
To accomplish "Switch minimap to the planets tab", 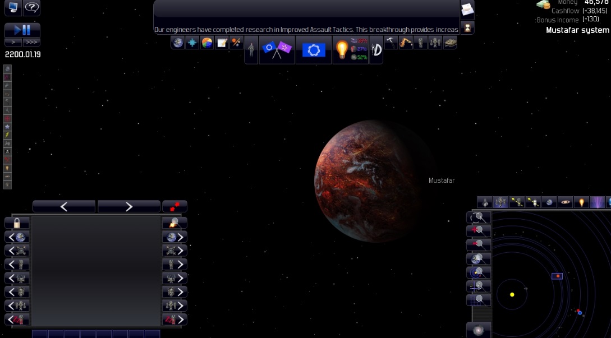I will [x=548, y=202].
